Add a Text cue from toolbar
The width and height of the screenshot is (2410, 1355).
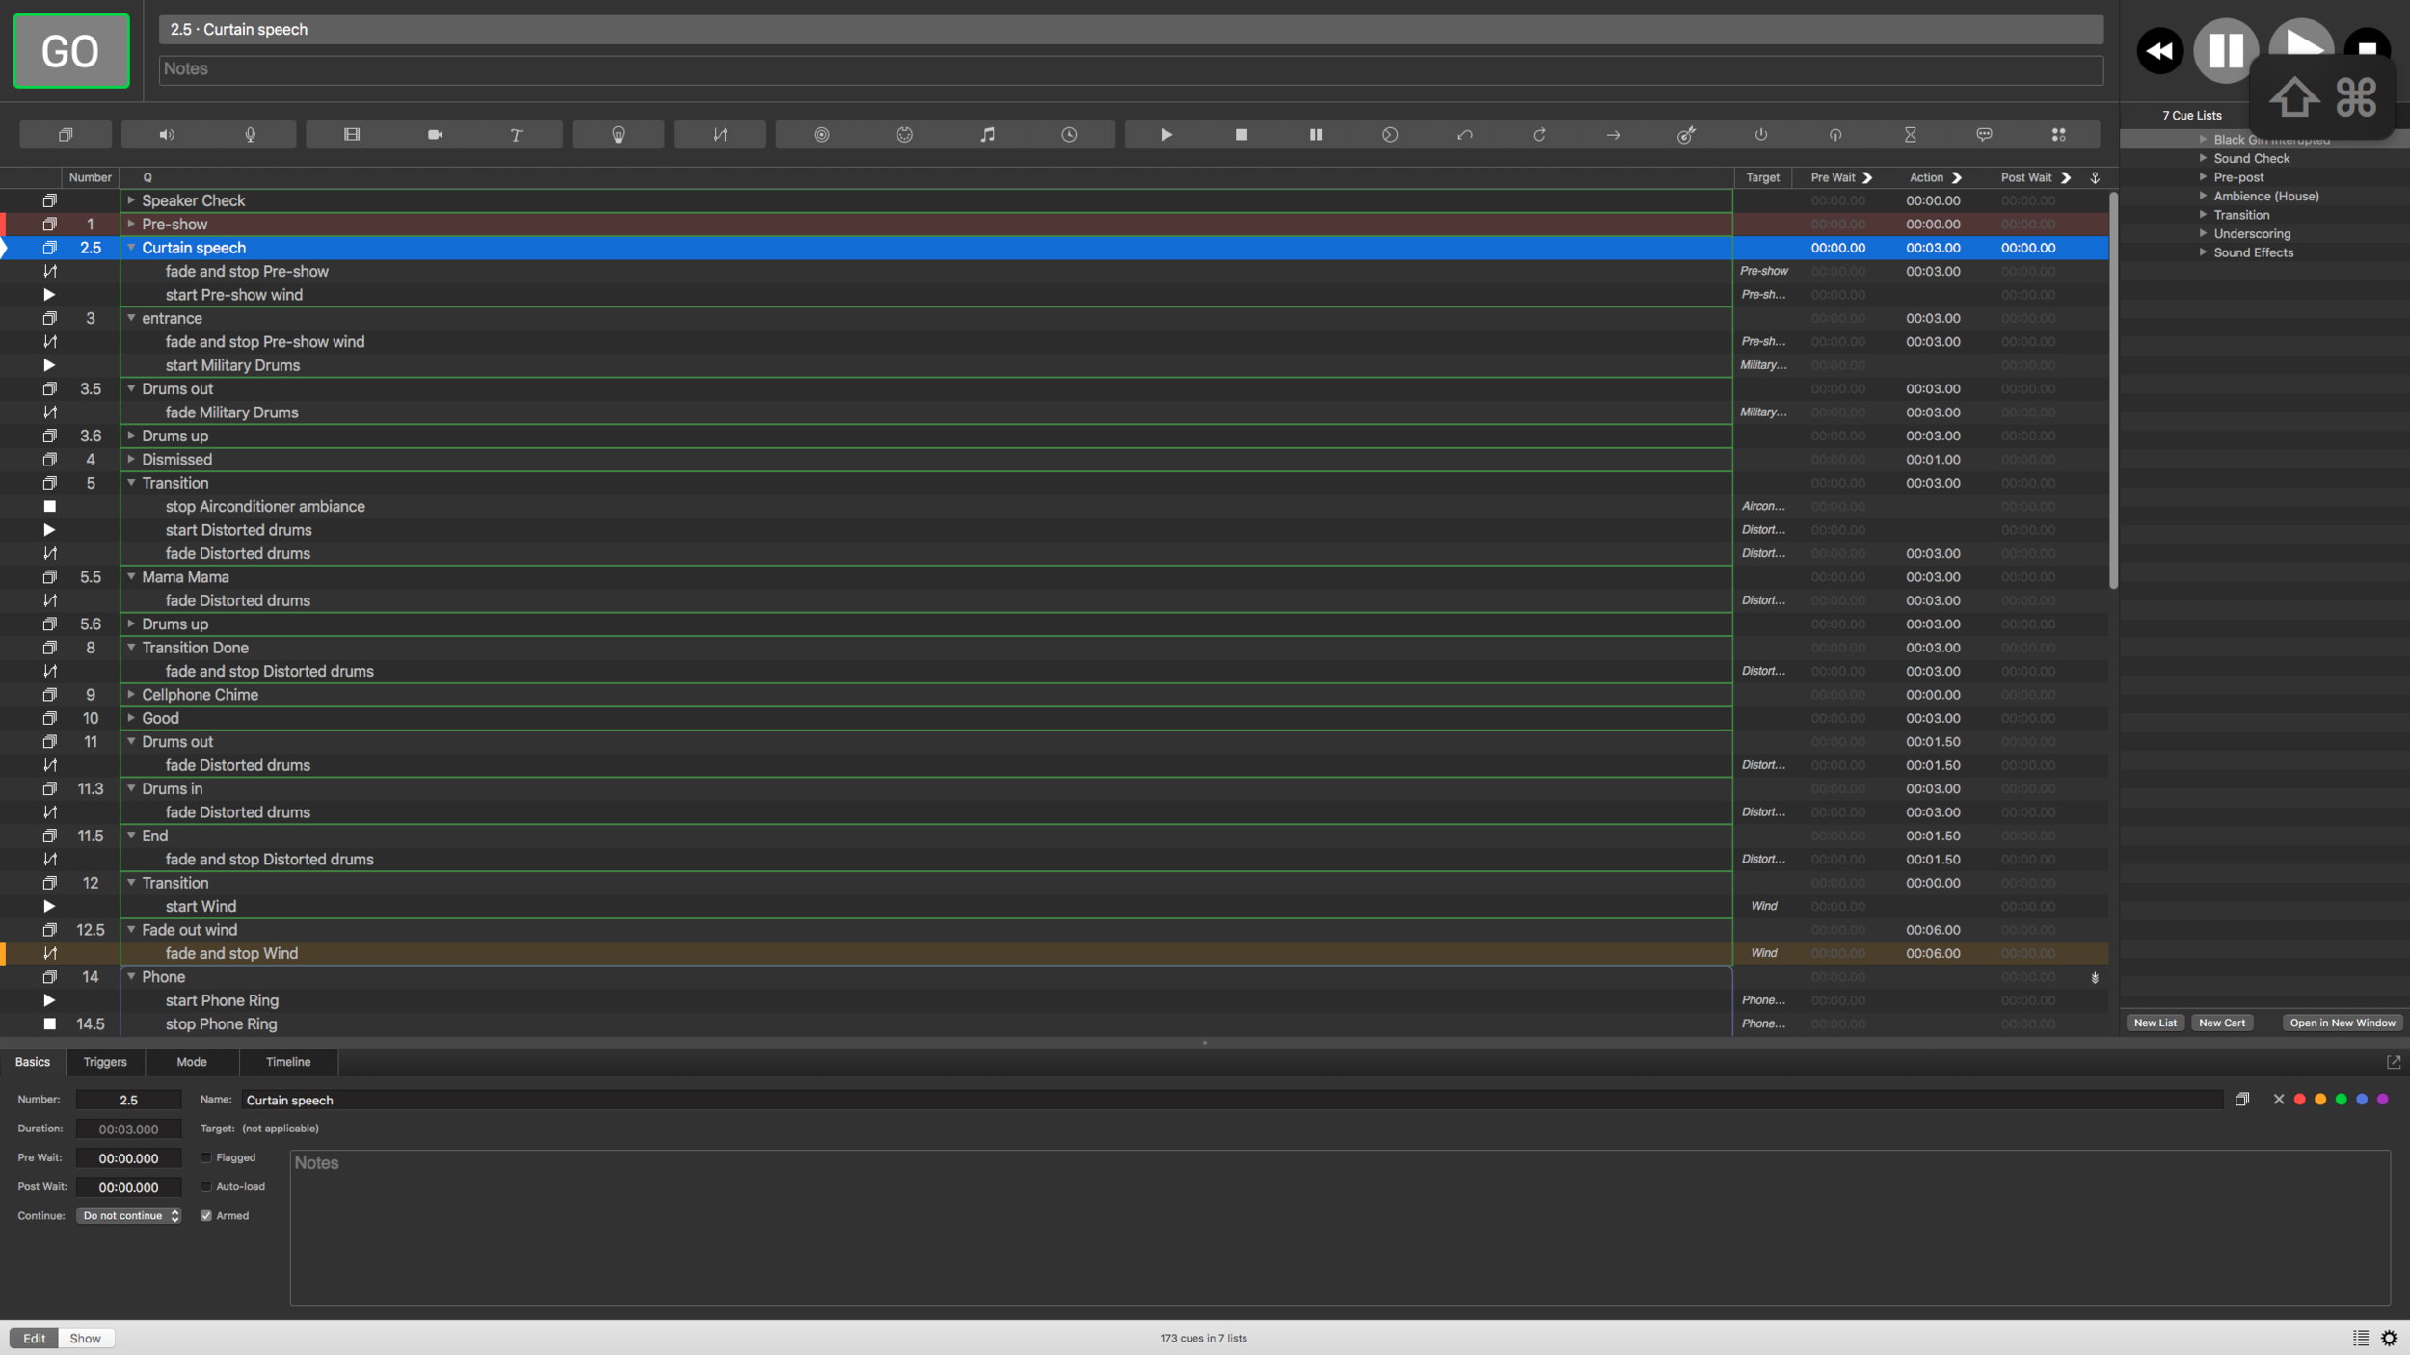[x=517, y=135]
